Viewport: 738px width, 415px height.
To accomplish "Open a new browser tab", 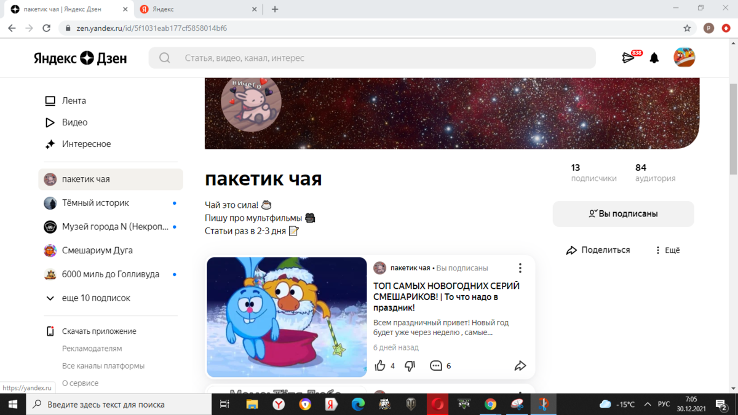I will pos(275,9).
